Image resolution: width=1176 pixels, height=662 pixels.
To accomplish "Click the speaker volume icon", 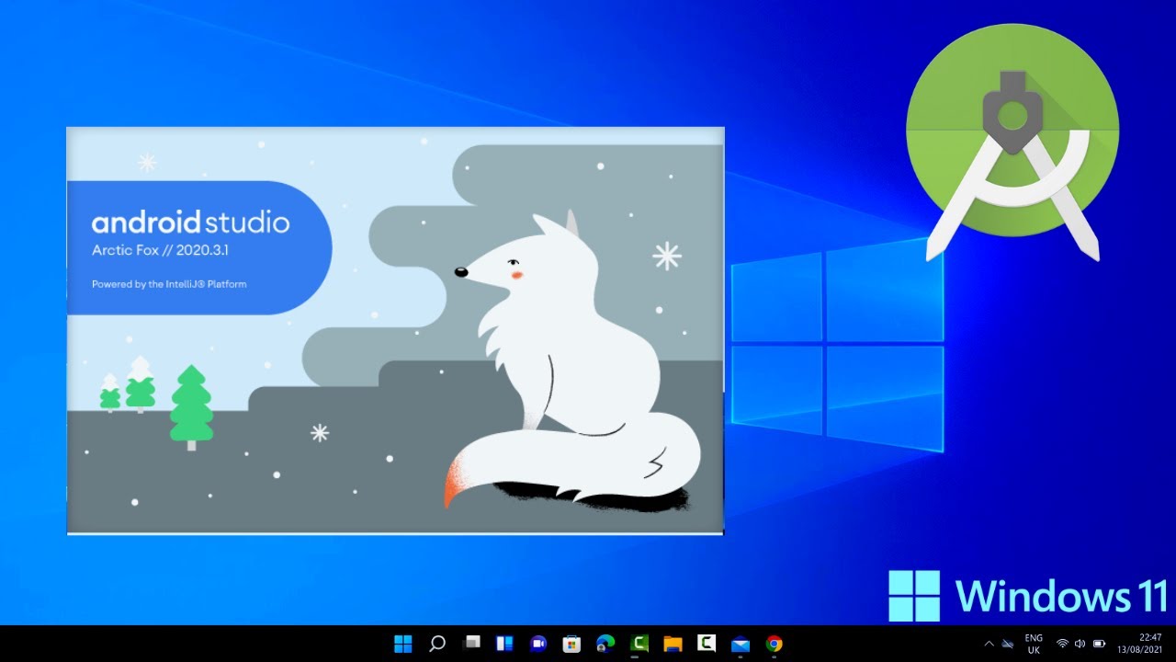I will tap(1080, 644).
